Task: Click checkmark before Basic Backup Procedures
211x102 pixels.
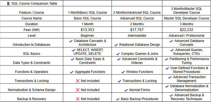Action: pyautogui.click(x=118, y=99)
